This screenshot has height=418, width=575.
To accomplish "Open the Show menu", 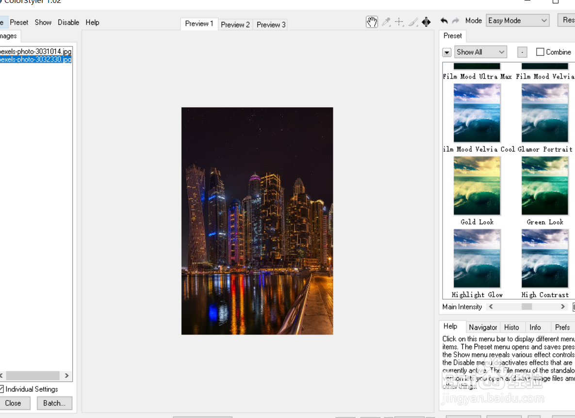I will (x=43, y=22).
